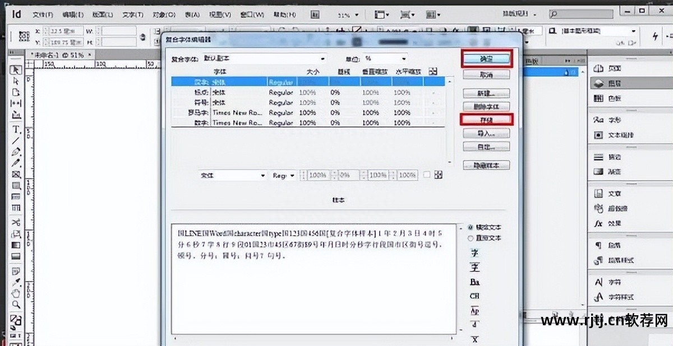This screenshot has height=346, width=673.
Task: Select the Type tool (T)
Action: pos(16,129)
